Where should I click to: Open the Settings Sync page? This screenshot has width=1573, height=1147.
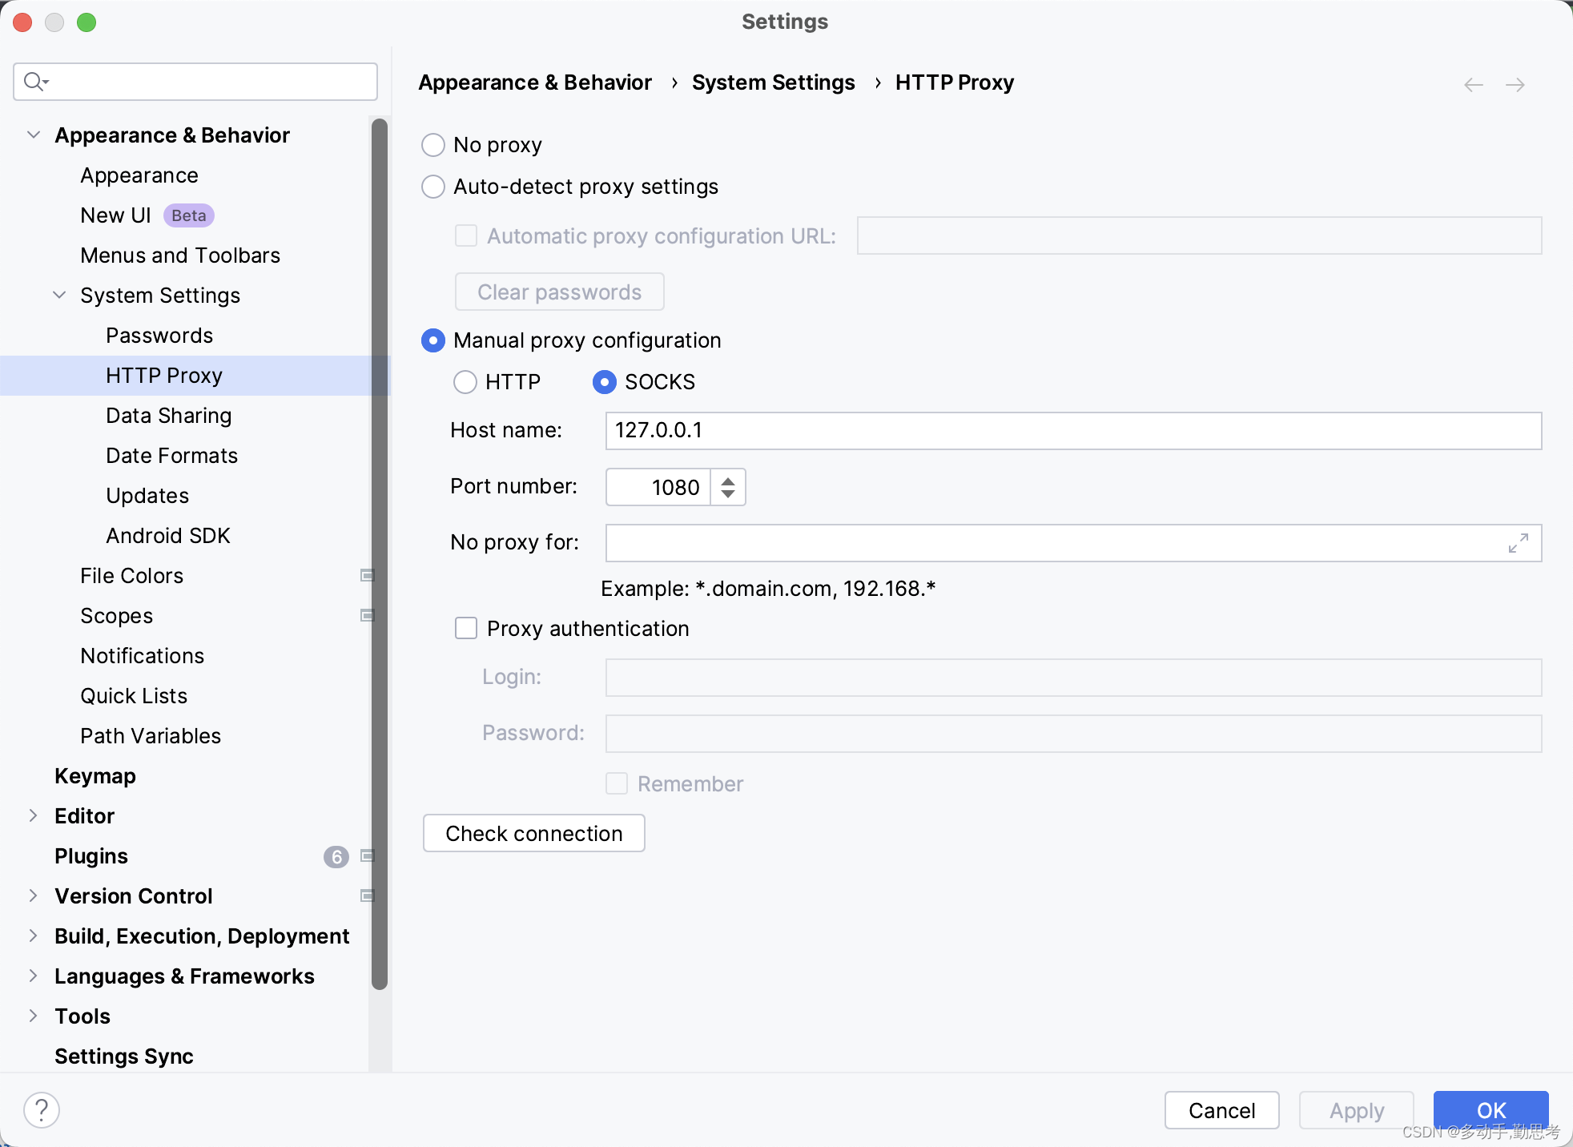124,1056
